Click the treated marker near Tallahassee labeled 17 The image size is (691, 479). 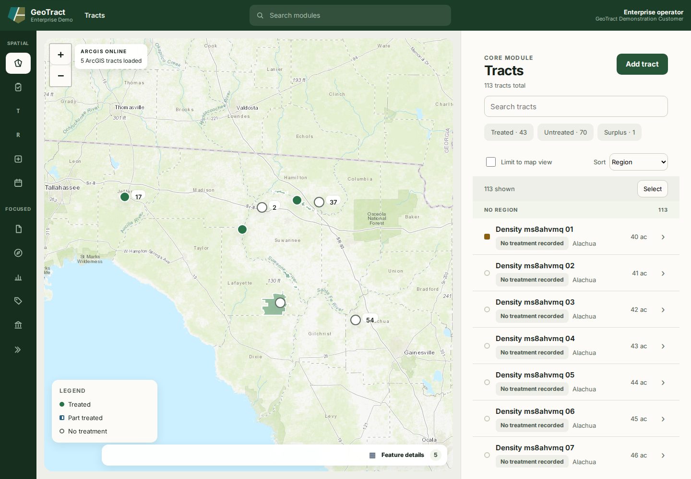click(125, 197)
